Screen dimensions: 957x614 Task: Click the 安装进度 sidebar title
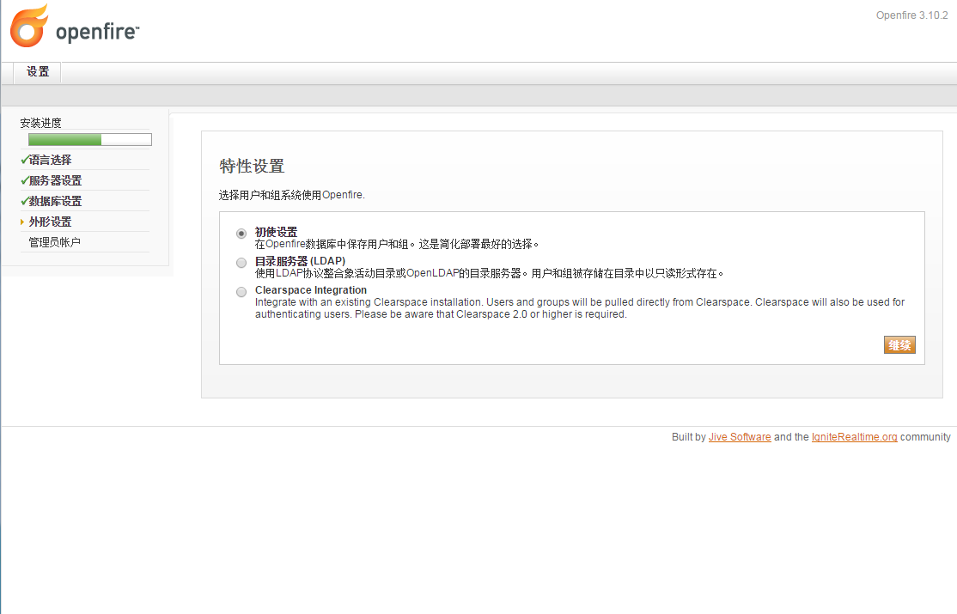tap(41, 123)
